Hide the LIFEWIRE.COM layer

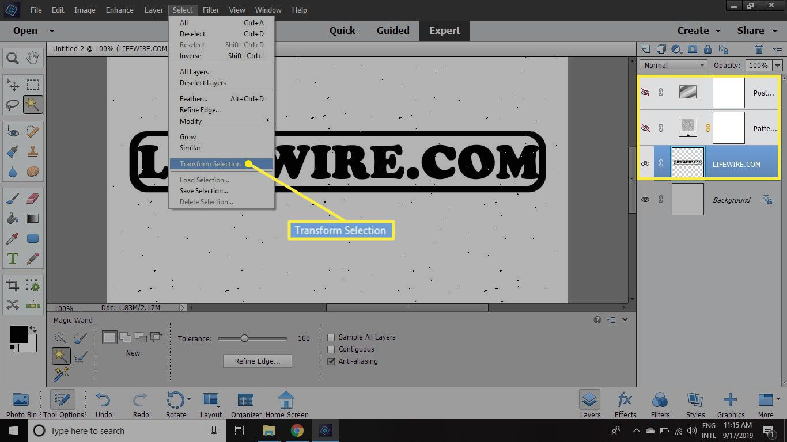click(x=645, y=164)
